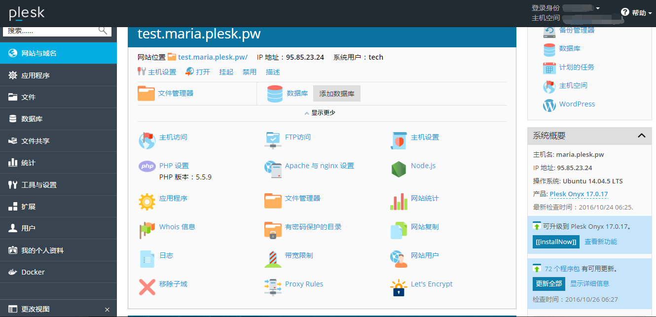
Task: Click the 禁用 link
Action: 250,72
